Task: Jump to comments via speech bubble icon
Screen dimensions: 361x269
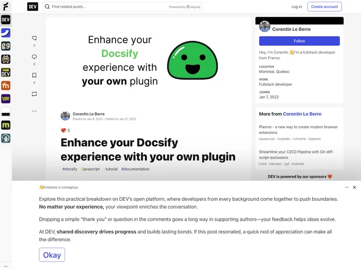Action: pyautogui.click(x=34, y=57)
